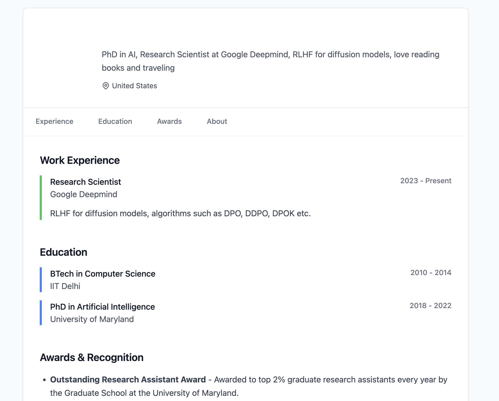This screenshot has width=499, height=401.
Task: Click the Awards & Recognition heading
Action: point(92,357)
